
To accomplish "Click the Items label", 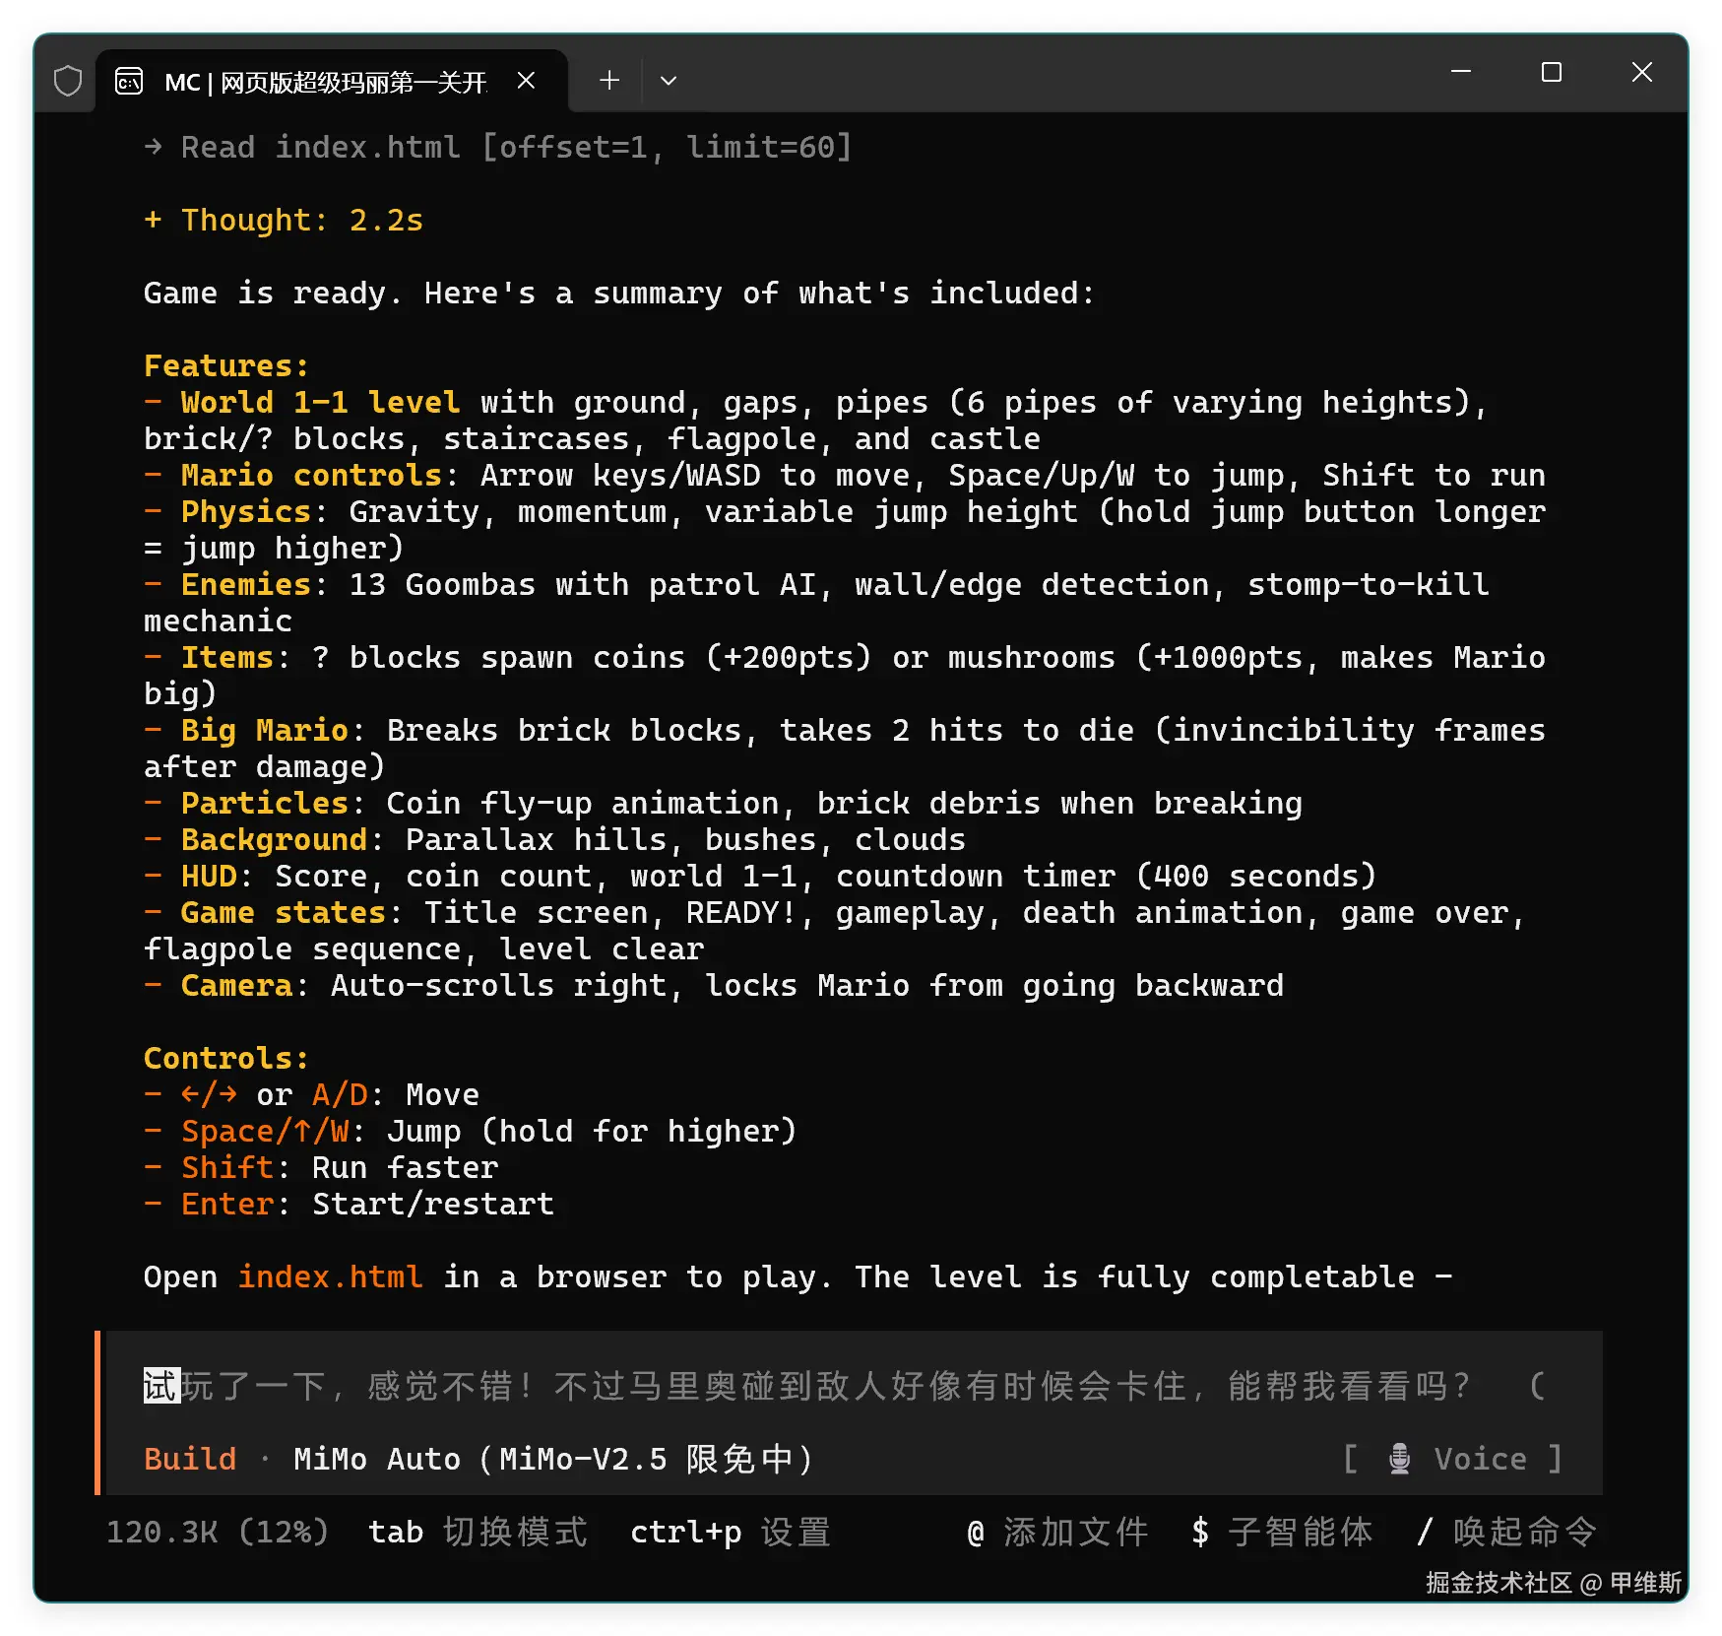I will 227,657.
